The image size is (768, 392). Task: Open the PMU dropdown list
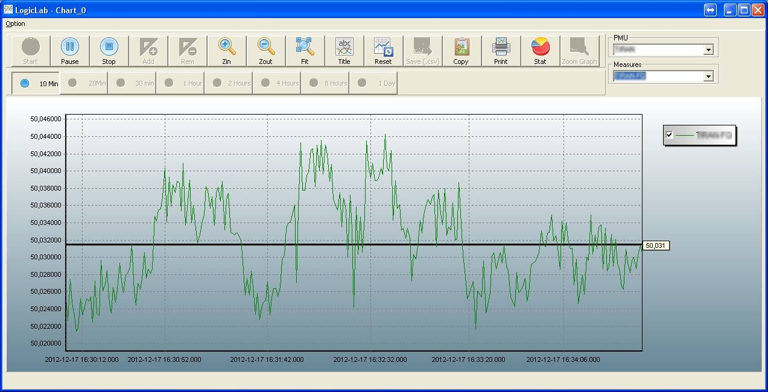coord(709,49)
